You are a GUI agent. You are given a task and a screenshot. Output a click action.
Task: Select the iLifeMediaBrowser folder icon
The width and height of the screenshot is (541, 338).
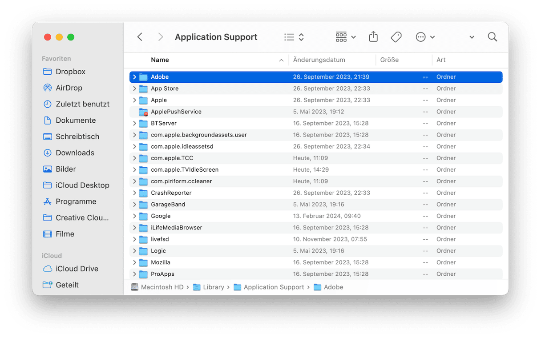point(143,228)
